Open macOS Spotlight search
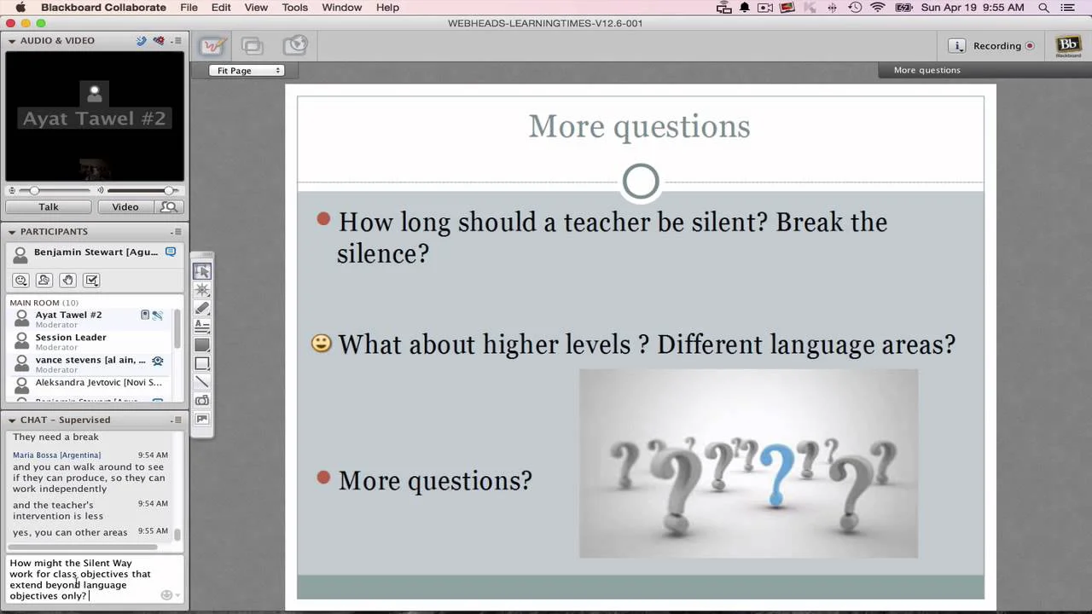 (x=1043, y=8)
